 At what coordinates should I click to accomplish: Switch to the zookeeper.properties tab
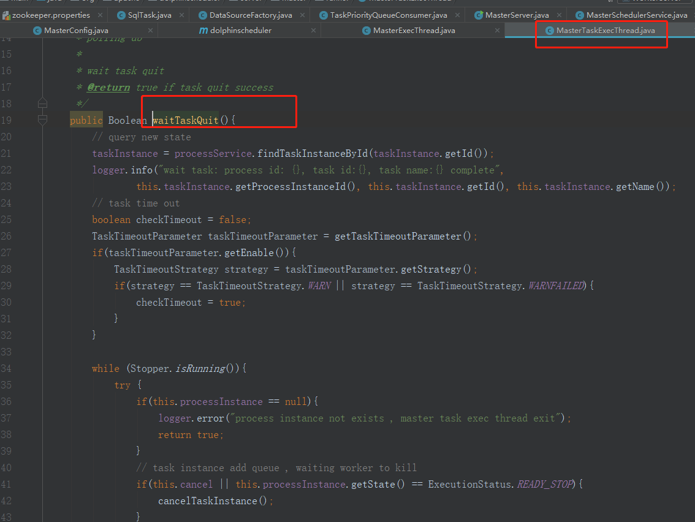point(51,15)
